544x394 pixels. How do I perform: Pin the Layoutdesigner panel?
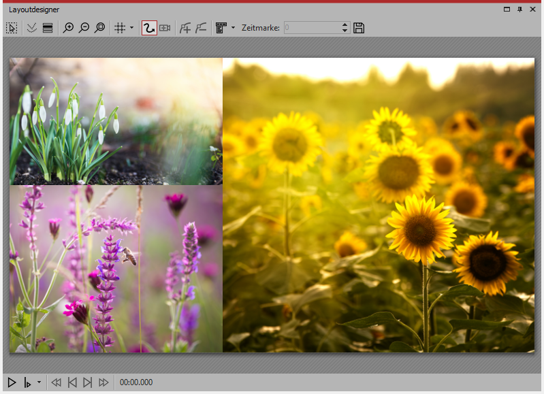(x=520, y=10)
